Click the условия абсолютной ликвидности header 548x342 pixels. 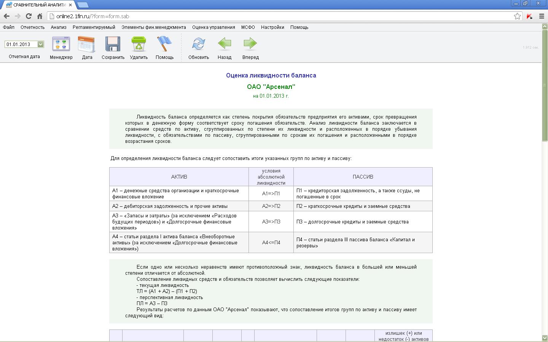pyautogui.click(x=271, y=177)
